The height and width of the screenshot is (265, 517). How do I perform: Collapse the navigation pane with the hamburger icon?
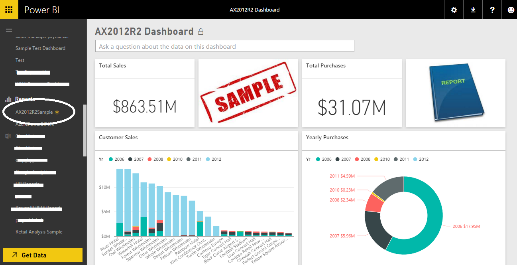tap(9, 30)
